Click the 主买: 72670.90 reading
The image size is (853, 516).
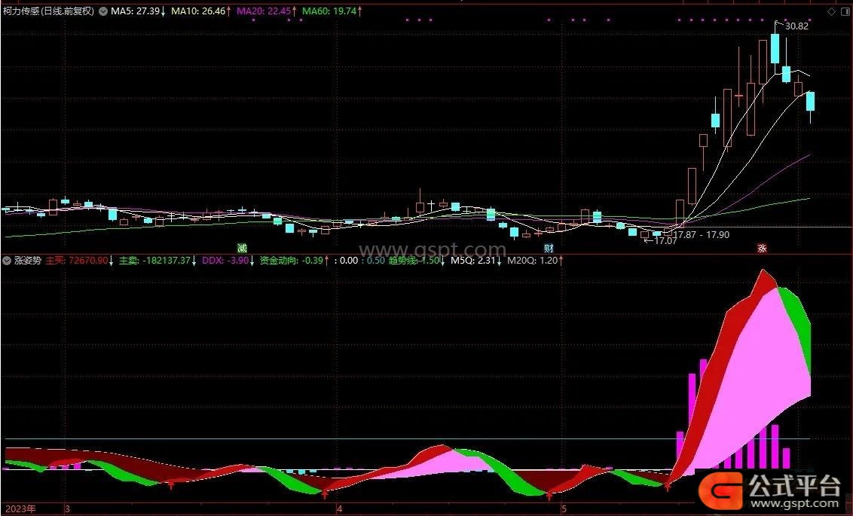pyautogui.click(x=79, y=261)
